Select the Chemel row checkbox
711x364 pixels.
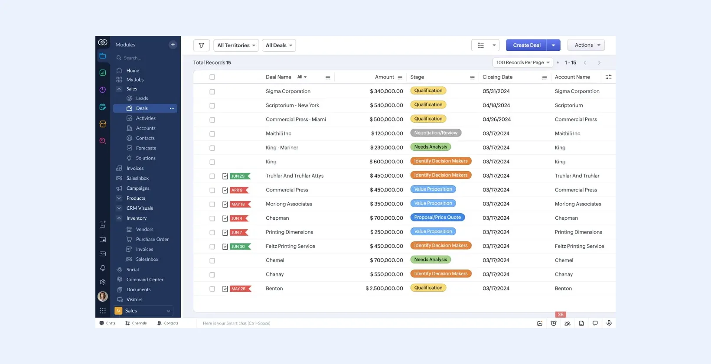[x=212, y=261]
